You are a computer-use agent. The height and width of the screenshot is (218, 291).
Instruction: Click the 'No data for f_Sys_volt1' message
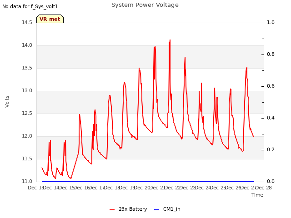tap(30, 6)
